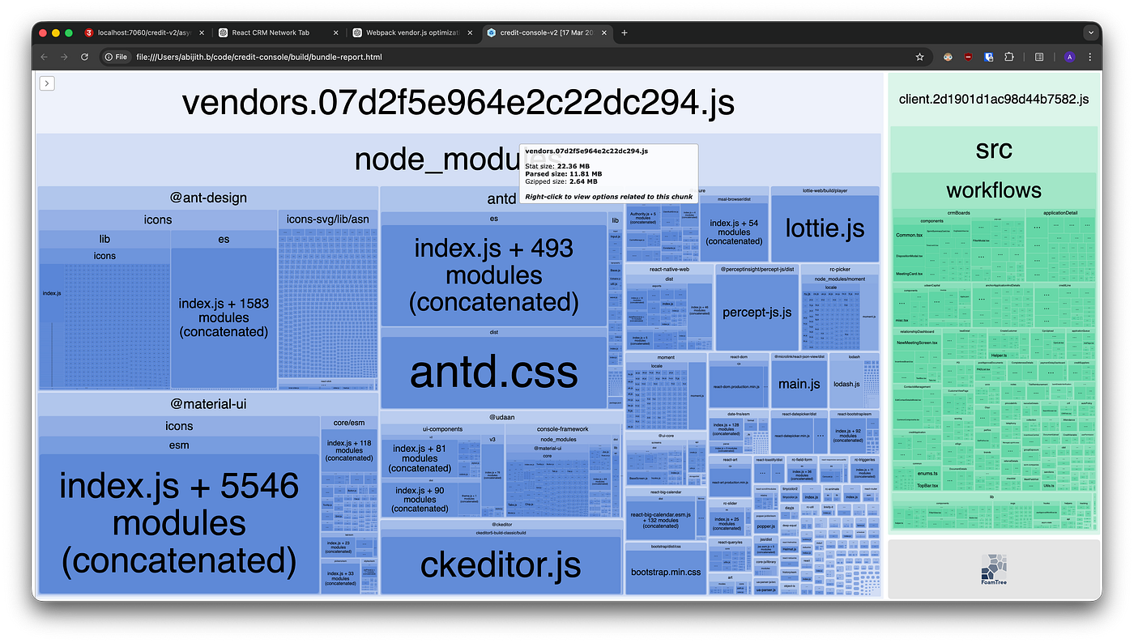The height and width of the screenshot is (643, 1134).
Task: Click the @ant-design group header
Action: pyautogui.click(x=208, y=198)
